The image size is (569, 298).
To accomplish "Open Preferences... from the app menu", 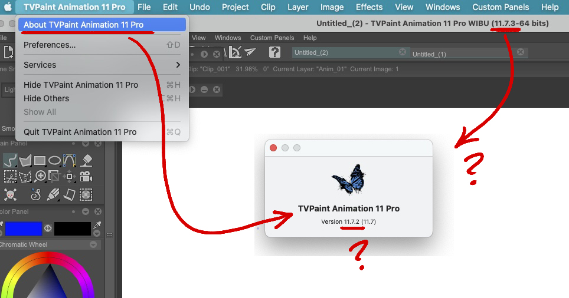I will point(102,45).
